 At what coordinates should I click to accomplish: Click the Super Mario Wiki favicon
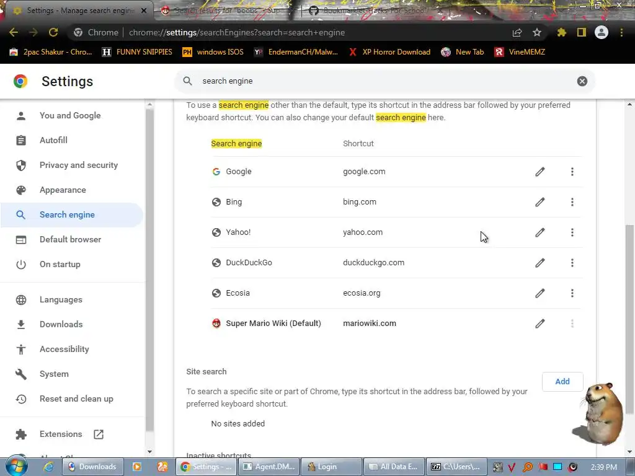click(216, 324)
